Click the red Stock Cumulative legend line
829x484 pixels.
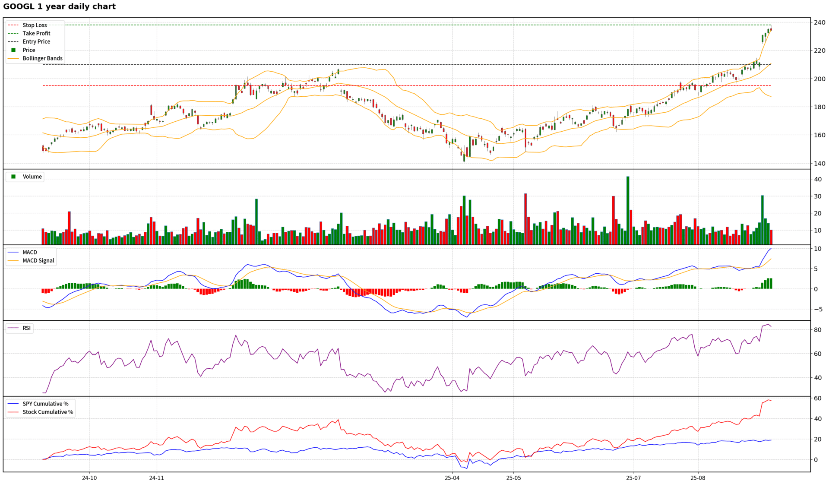pos(13,412)
